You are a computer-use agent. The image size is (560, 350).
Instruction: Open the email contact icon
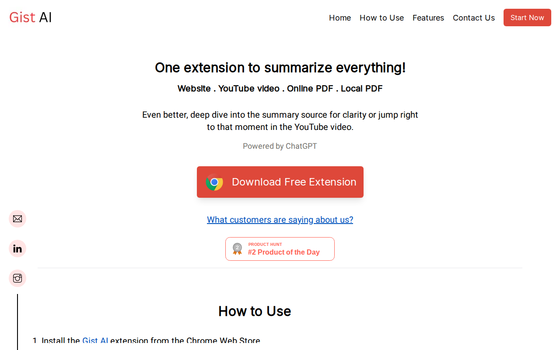coord(17,219)
